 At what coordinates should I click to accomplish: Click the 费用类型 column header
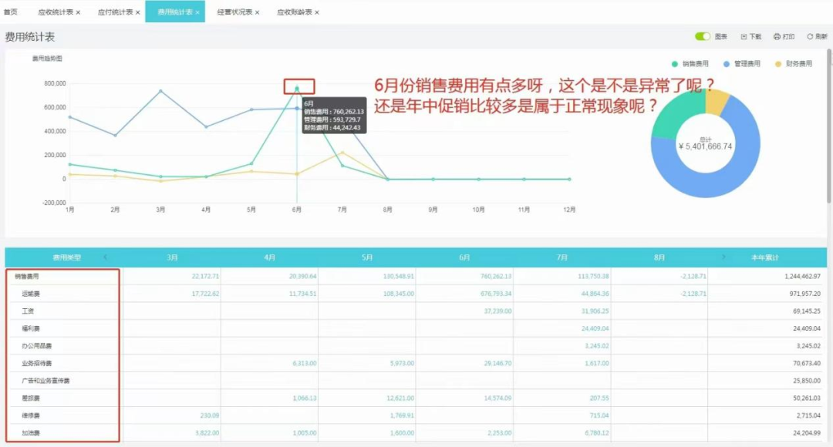(66, 257)
